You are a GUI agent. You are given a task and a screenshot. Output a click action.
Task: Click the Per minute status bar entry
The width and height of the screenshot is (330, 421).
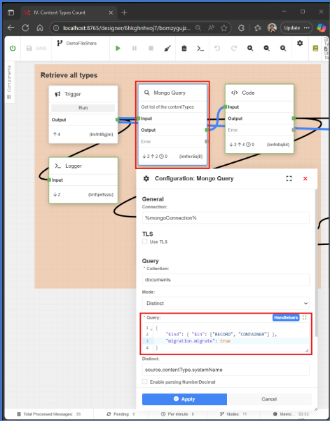pos(178,414)
